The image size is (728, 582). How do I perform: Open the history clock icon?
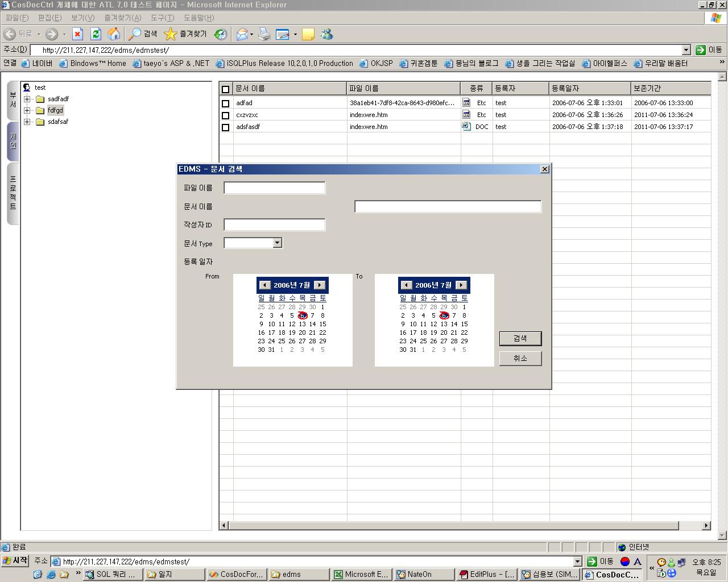click(220, 34)
